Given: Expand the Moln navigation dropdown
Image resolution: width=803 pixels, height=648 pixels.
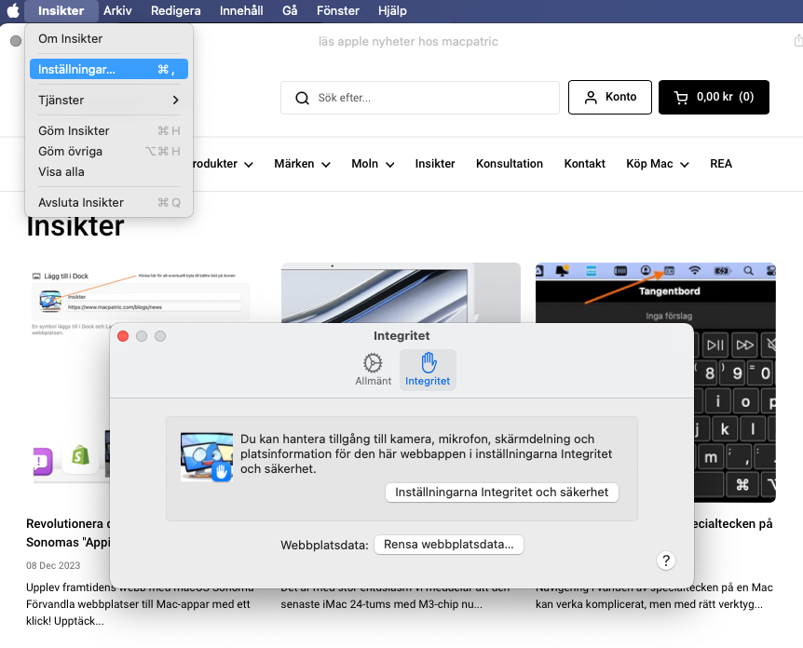Looking at the screenshot, I should point(373,164).
